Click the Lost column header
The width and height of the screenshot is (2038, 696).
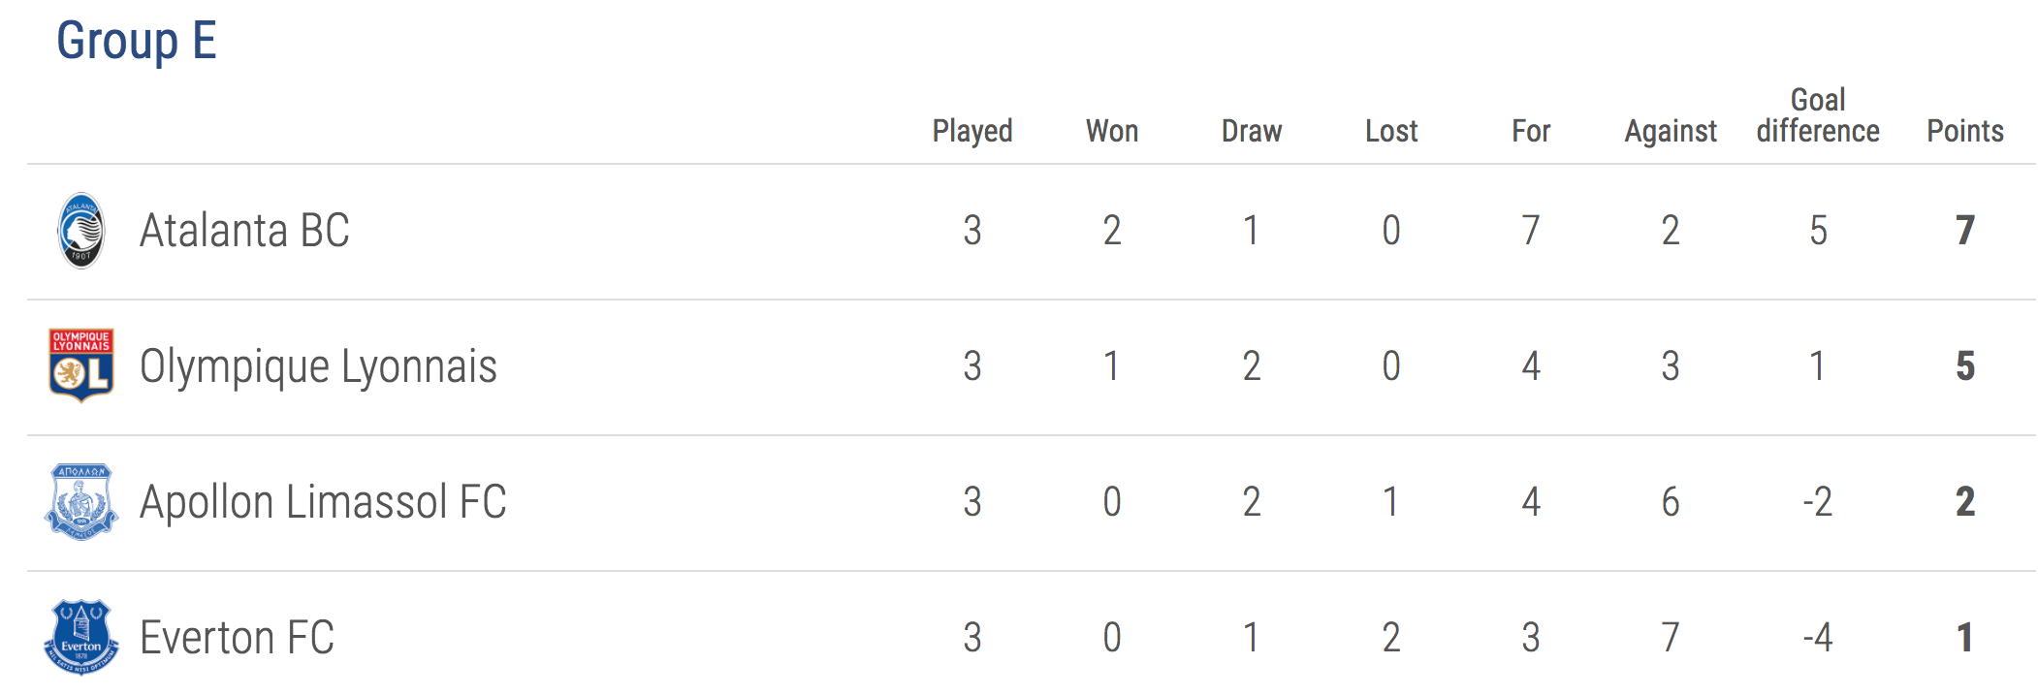click(1391, 131)
